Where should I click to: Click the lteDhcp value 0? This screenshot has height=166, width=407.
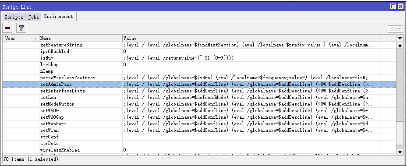pos(125,64)
